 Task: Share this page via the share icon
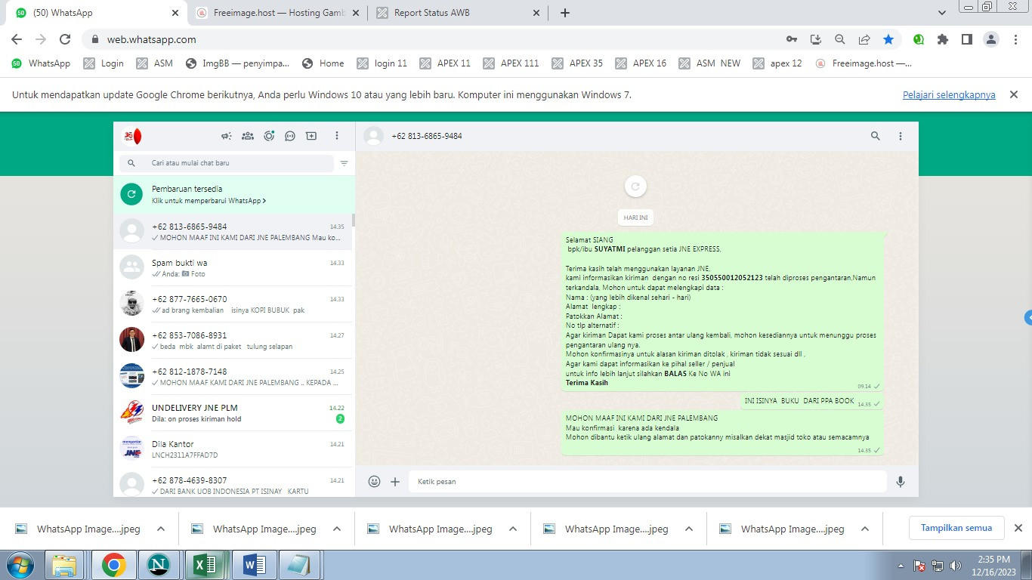tap(864, 39)
